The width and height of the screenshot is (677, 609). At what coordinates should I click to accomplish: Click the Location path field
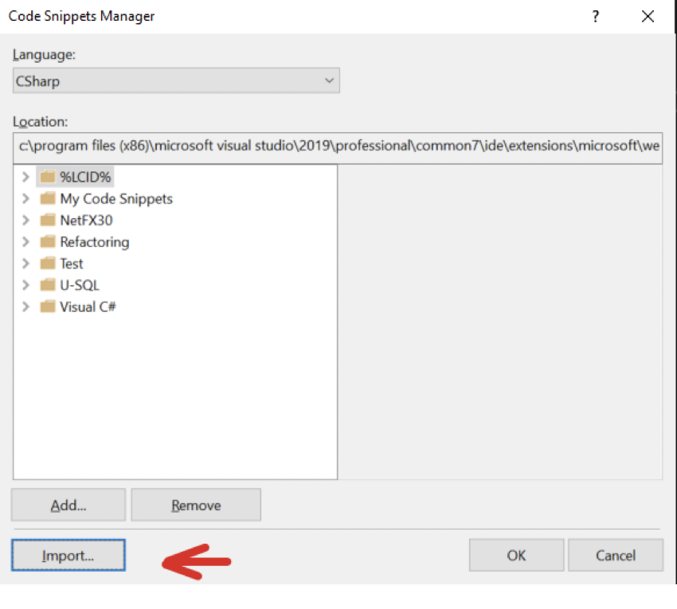338,146
